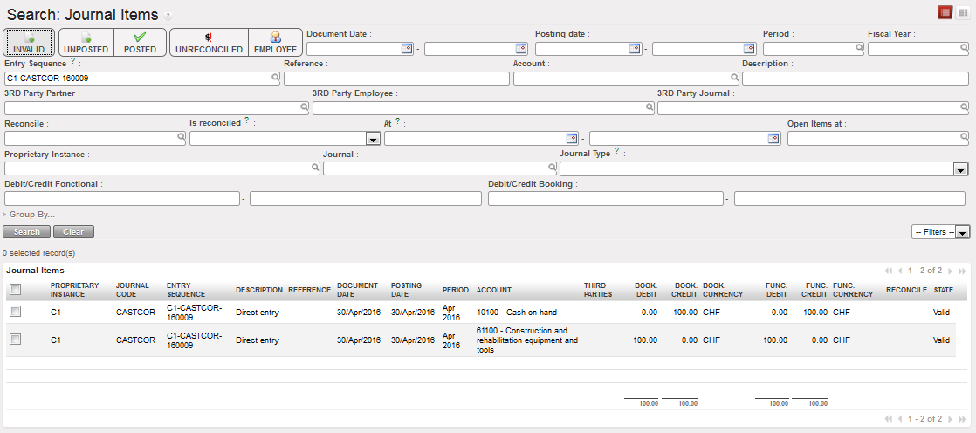Open the Is reconciled dropdown
Image resolution: width=976 pixels, height=433 pixels.
click(372, 139)
